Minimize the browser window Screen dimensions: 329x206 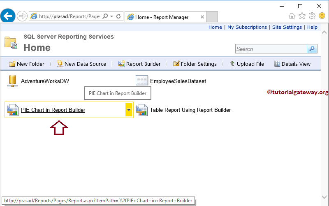click(x=282, y=6)
